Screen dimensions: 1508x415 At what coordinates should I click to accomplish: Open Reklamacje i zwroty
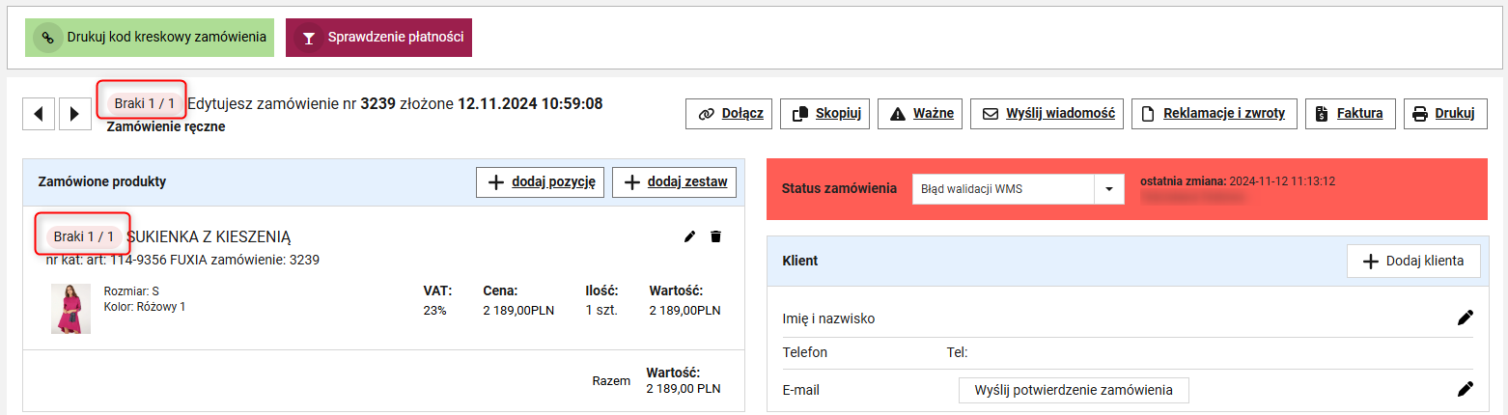1213,113
